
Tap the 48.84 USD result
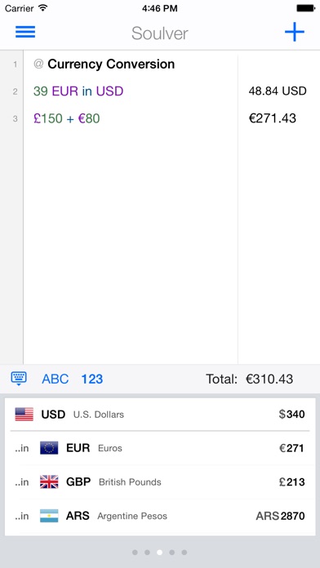point(278,91)
